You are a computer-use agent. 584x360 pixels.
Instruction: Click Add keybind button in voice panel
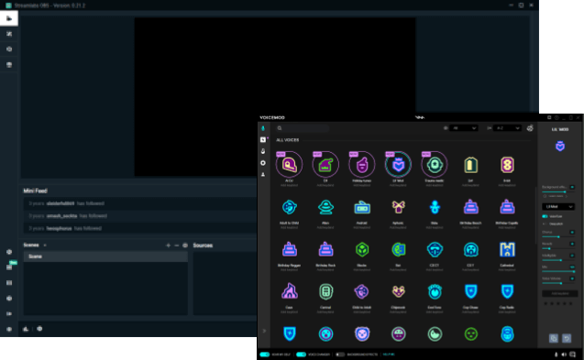point(559,294)
